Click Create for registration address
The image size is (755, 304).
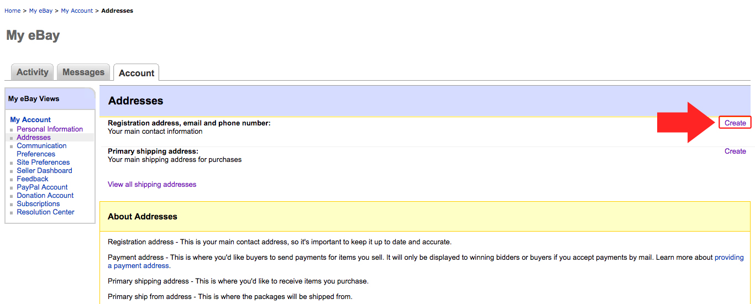coord(735,123)
